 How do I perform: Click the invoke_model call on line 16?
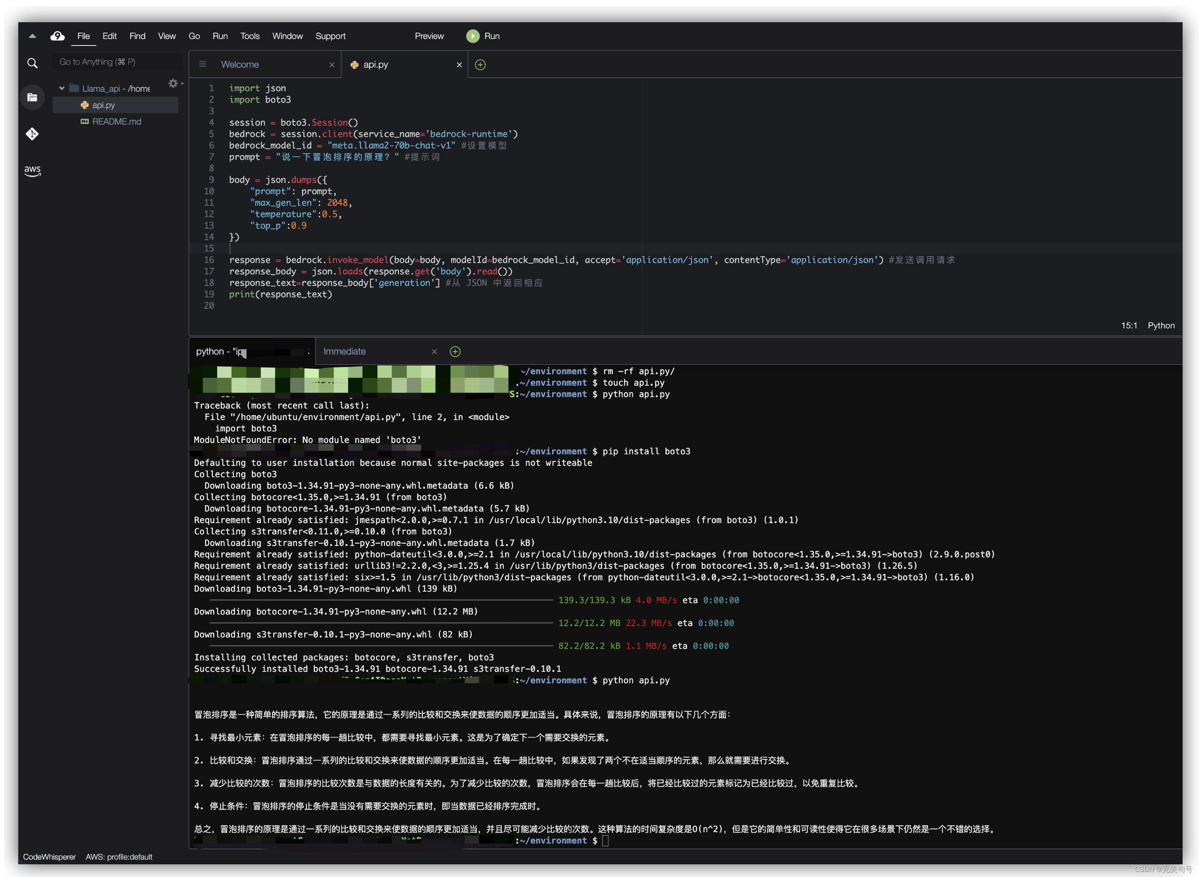click(x=358, y=260)
